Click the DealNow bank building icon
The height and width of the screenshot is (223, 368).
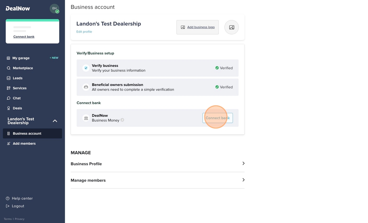(x=86, y=118)
